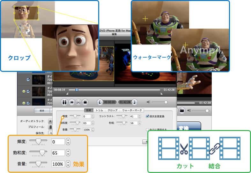
Task: Click the stepper beside the saturation value 65
Action: click(93, 123)
